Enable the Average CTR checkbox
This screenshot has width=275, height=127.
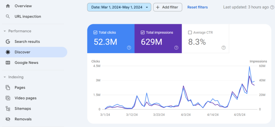[190, 32]
